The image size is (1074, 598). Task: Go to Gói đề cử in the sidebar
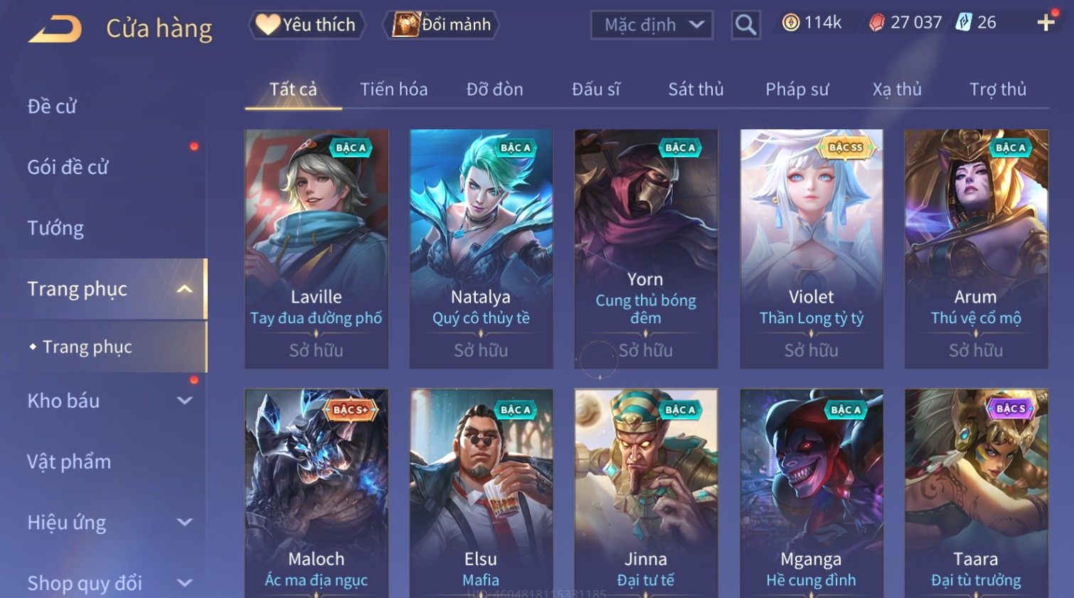[68, 168]
